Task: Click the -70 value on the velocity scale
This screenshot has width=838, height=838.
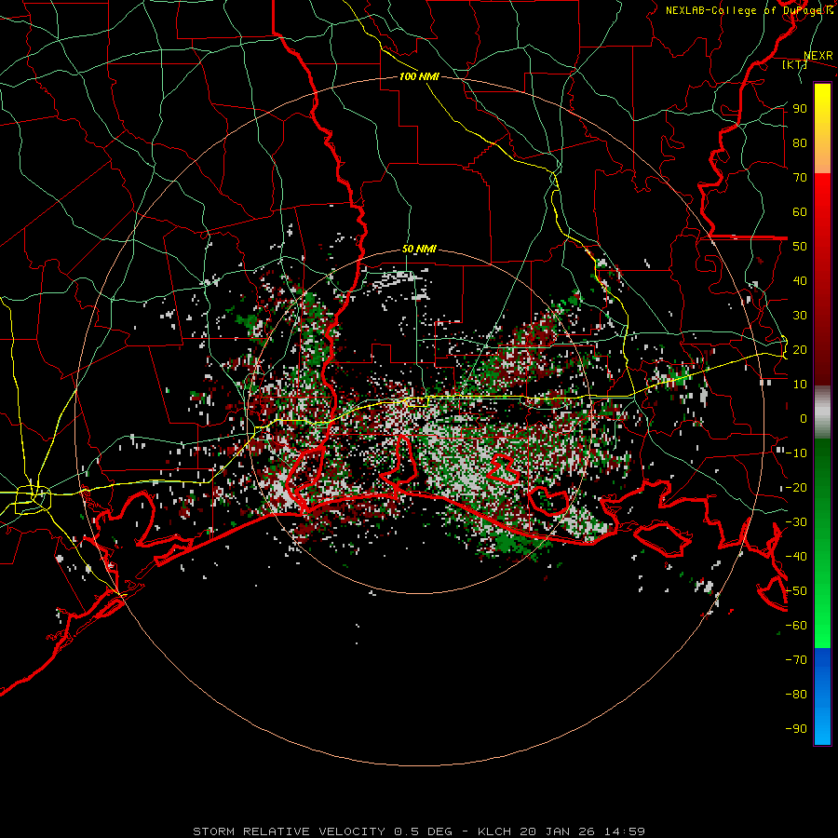Action: [796, 660]
